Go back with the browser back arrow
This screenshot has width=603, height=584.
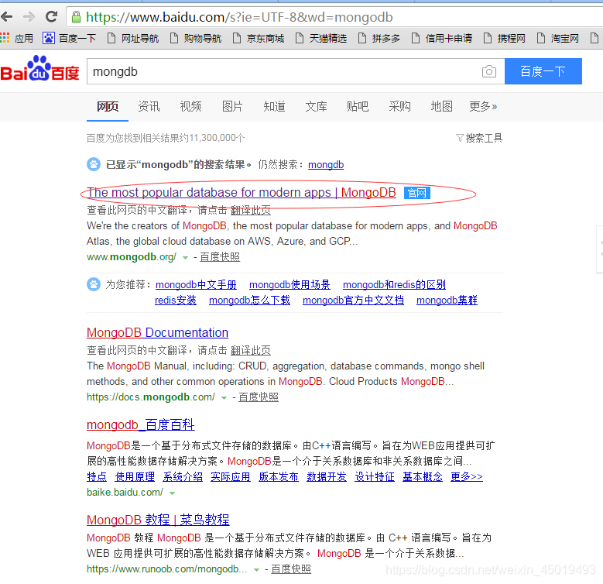pos(7,17)
